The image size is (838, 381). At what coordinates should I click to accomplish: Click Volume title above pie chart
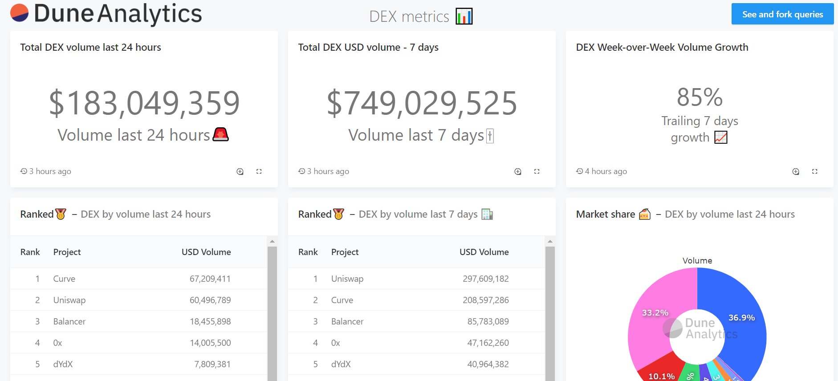[697, 260]
